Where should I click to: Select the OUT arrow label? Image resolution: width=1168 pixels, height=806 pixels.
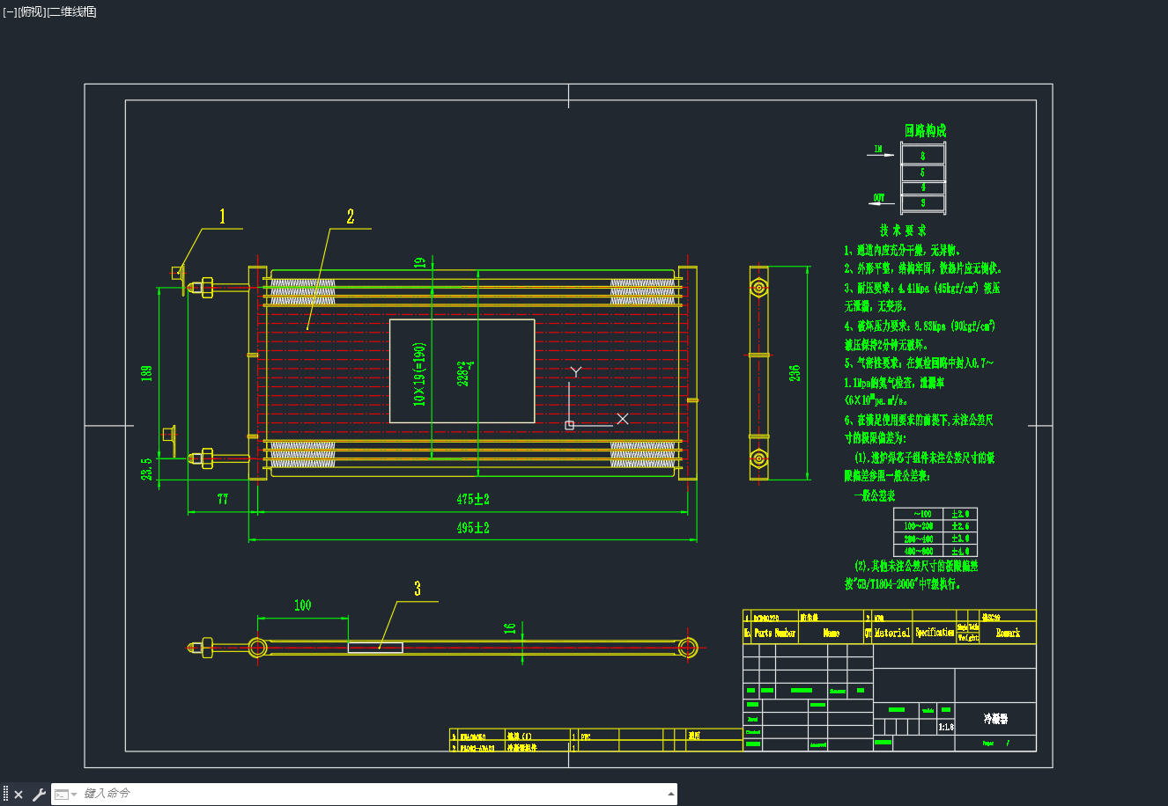[879, 198]
